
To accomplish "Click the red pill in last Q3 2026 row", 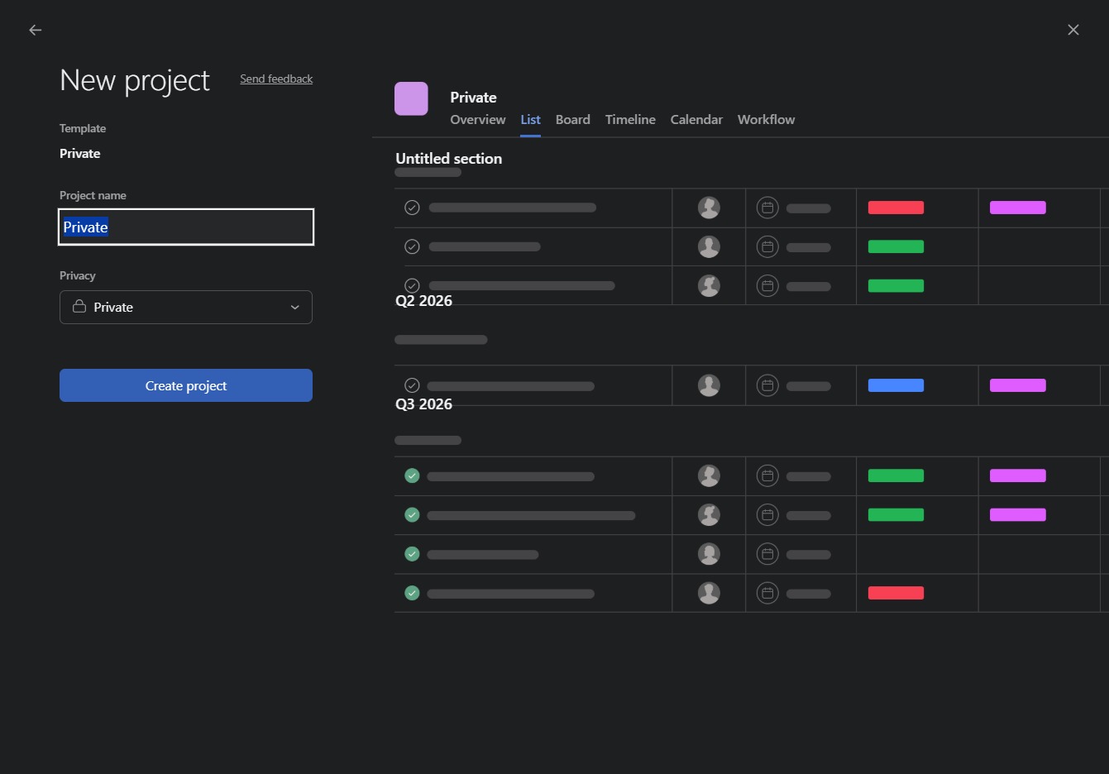I will pyautogui.click(x=896, y=593).
